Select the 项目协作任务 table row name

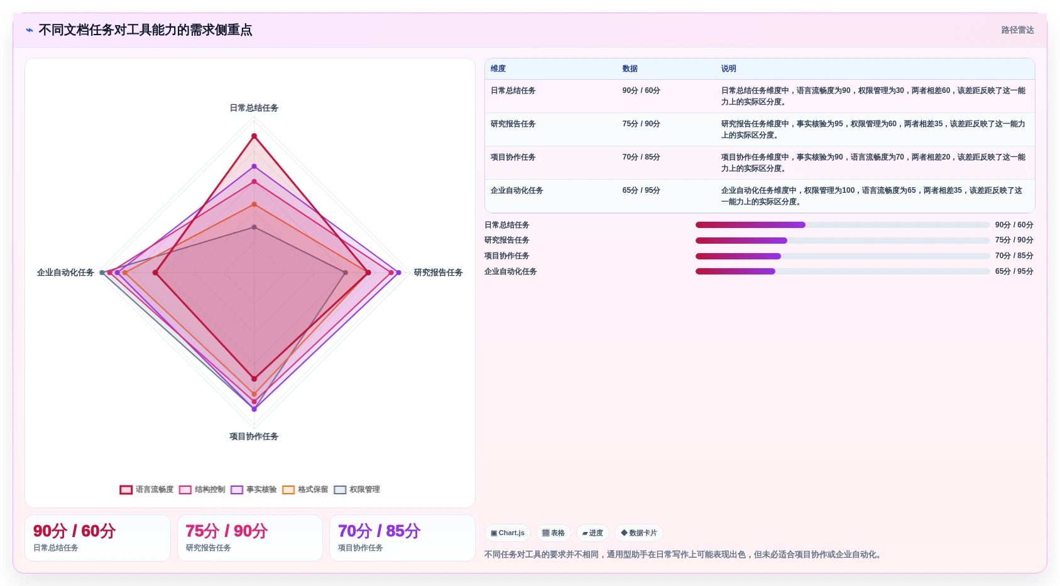pos(513,157)
